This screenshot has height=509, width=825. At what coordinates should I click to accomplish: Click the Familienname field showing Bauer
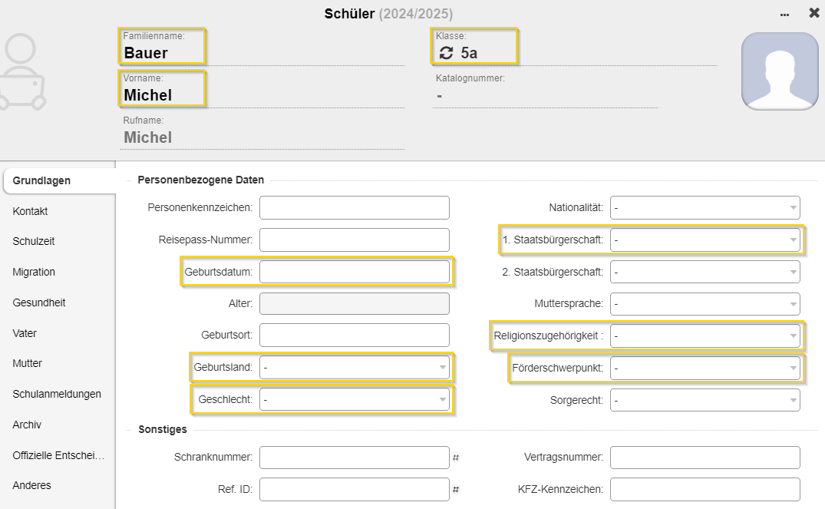163,53
